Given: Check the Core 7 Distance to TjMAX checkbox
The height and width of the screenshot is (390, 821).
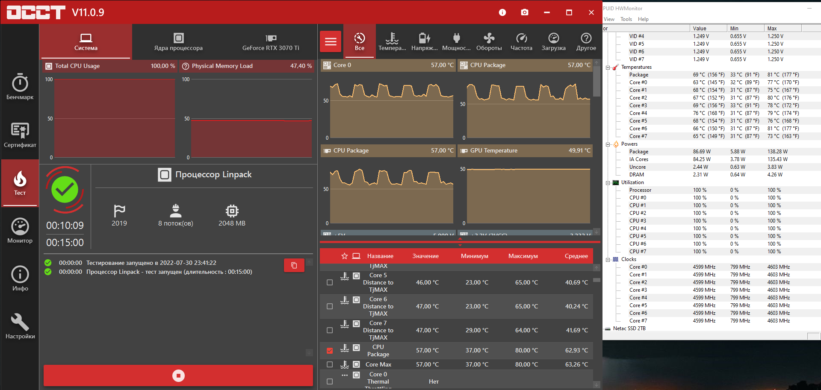Looking at the screenshot, I should click(x=330, y=330).
